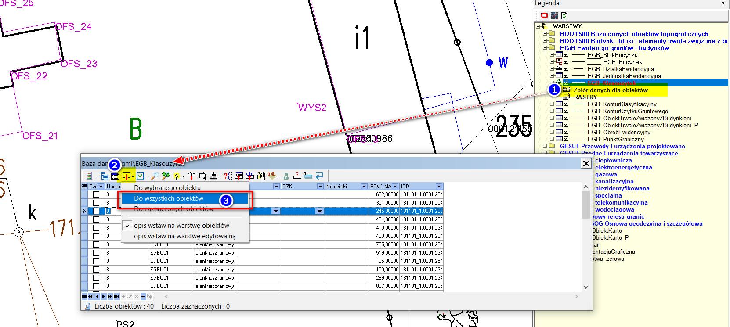Click the blue checkmark selection icon

pyautogui.click(x=140, y=176)
